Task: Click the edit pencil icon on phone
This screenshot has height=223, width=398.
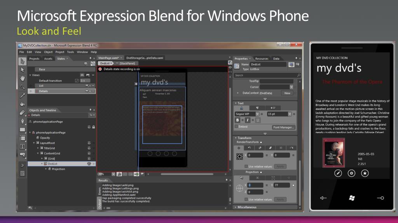Action: point(338,173)
